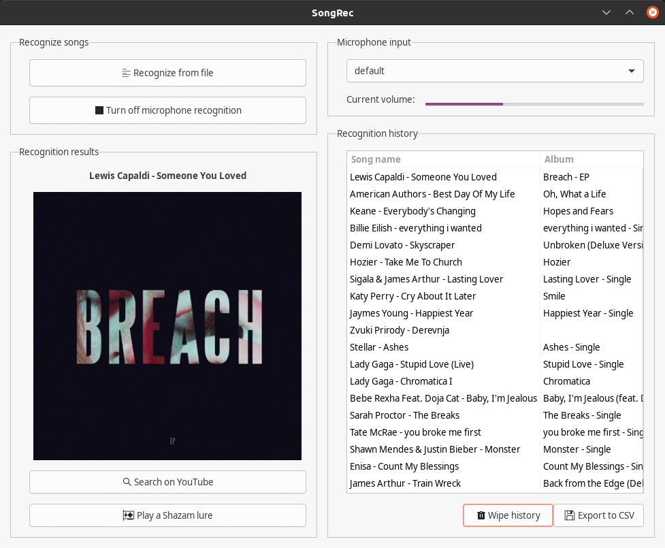665x548 pixels.
Task: Select "Hozier - Take Me To Church" row
Action: point(495,262)
